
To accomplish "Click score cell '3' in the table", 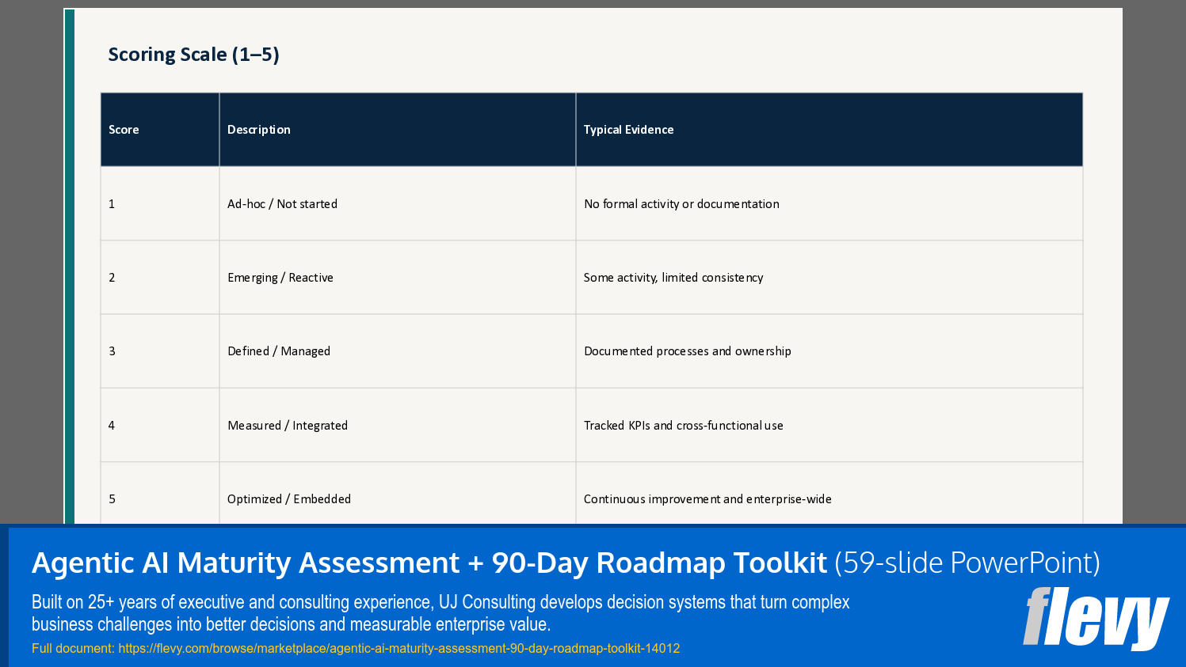I will pyautogui.click(x=160, y=351).
